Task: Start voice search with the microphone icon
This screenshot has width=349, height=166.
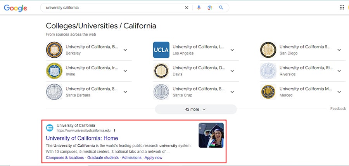Action: (199, 8)
